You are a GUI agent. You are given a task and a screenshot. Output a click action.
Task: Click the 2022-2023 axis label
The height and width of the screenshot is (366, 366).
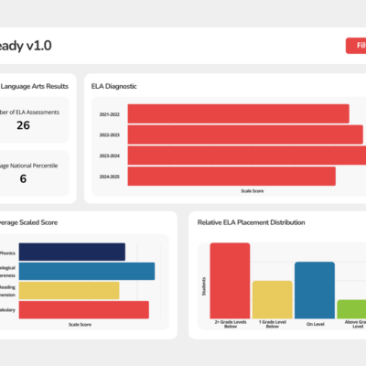point(109,135)
